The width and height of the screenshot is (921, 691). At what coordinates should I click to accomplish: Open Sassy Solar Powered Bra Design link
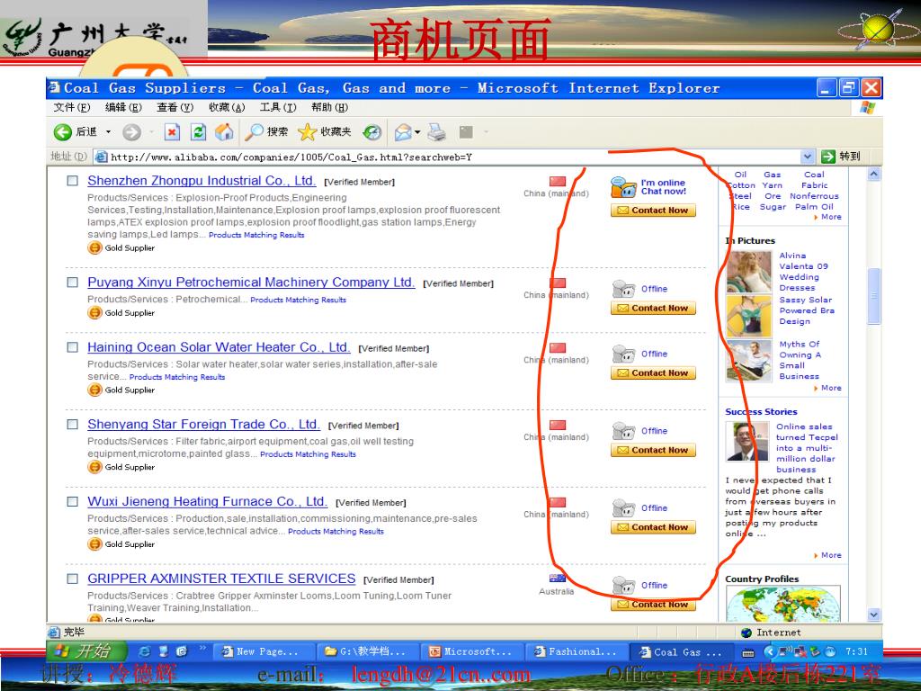pos(807,310)
